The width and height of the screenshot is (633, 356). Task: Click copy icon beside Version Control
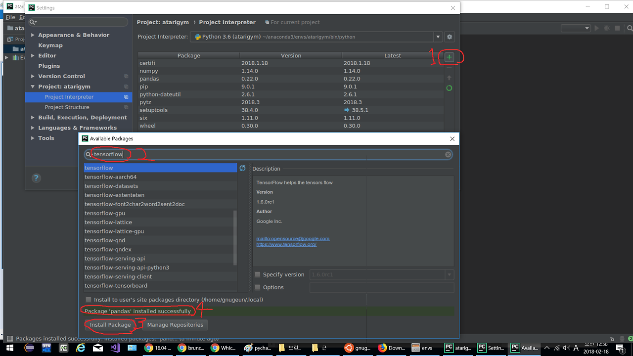126,76
